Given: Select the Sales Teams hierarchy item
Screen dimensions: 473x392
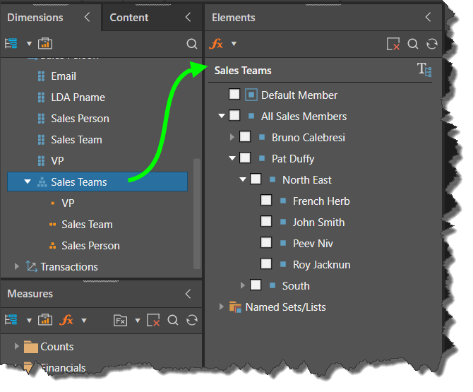Looking at the screenshot, I should [79, 182].
